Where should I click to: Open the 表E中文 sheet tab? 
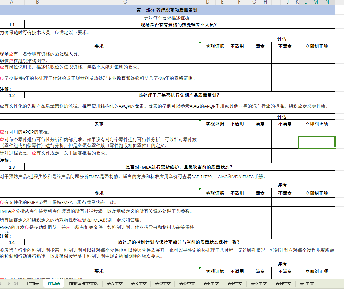tap(211, 284)
